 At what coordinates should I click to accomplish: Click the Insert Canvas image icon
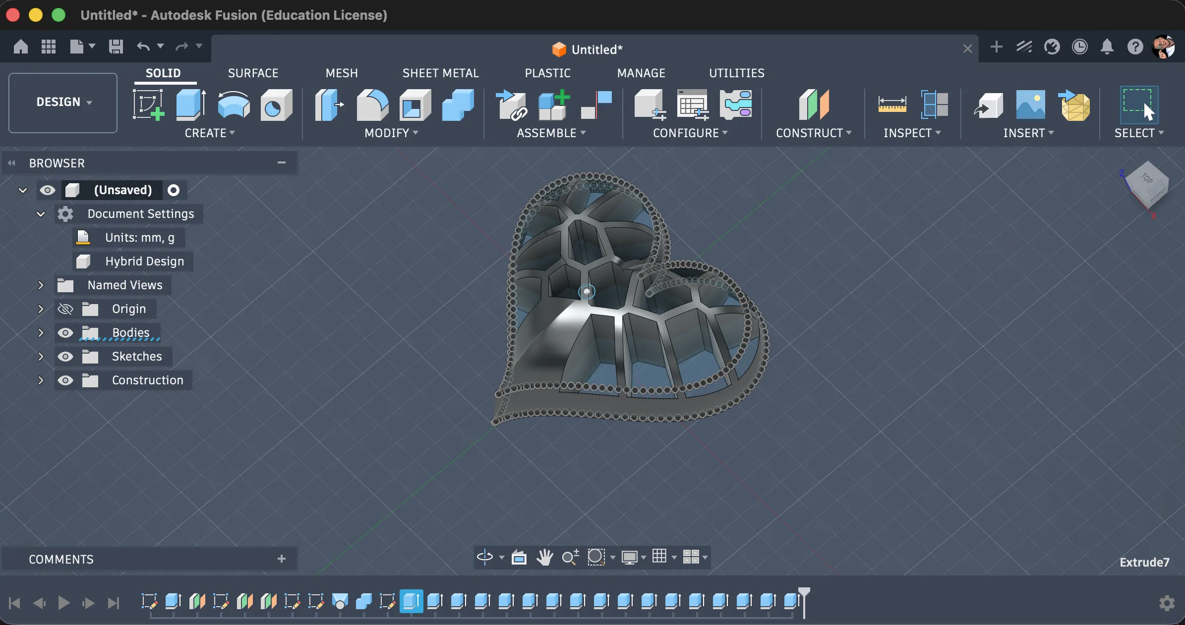pos(1031,104)
